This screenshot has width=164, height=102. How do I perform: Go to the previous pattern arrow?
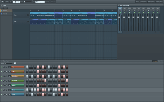click(34, 2)
